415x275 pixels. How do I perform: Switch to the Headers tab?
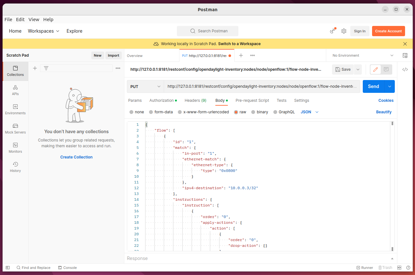click(x=195, y=101)
